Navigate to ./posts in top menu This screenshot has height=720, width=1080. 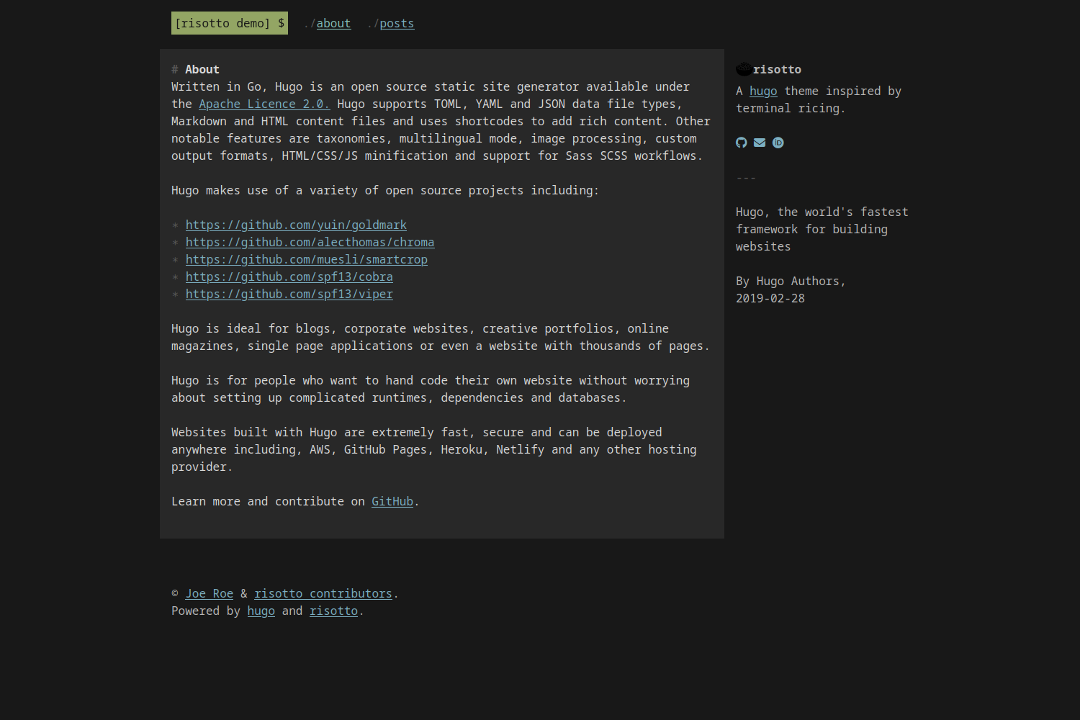tap(397, 23)
